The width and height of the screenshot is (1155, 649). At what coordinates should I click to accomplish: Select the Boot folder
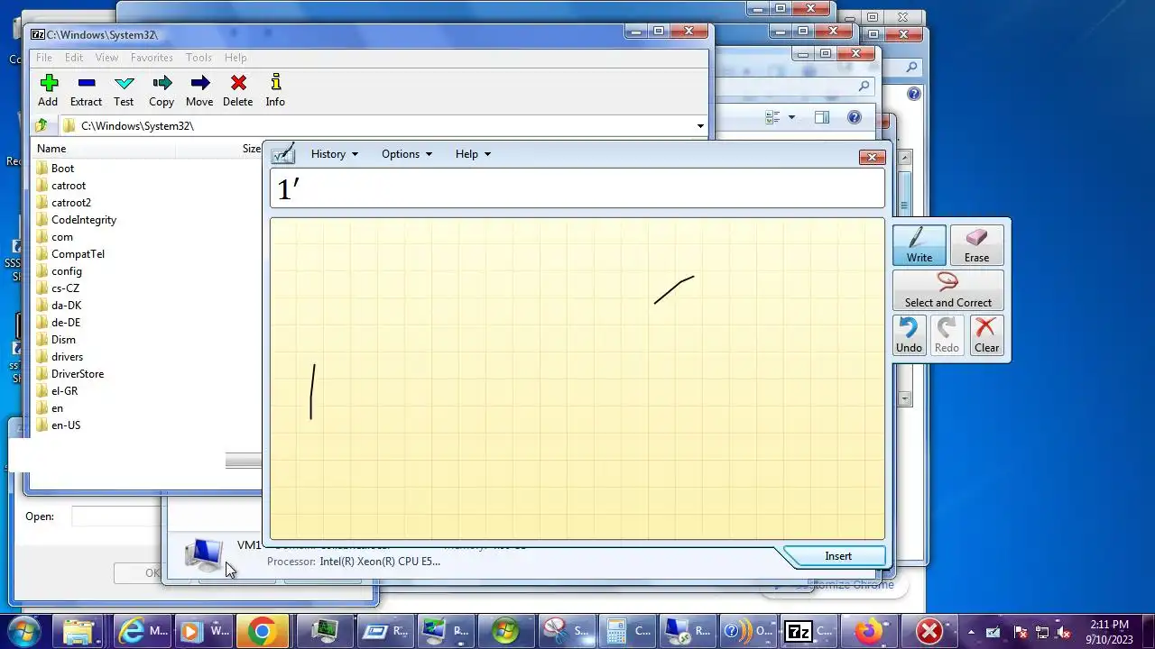[x=62, y=169]
